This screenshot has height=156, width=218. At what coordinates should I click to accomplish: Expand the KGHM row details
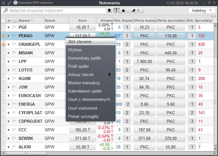click(9, 78)
